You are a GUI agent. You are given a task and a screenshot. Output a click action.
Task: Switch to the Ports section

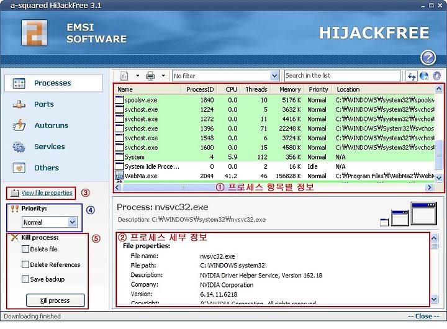(44, 104)
